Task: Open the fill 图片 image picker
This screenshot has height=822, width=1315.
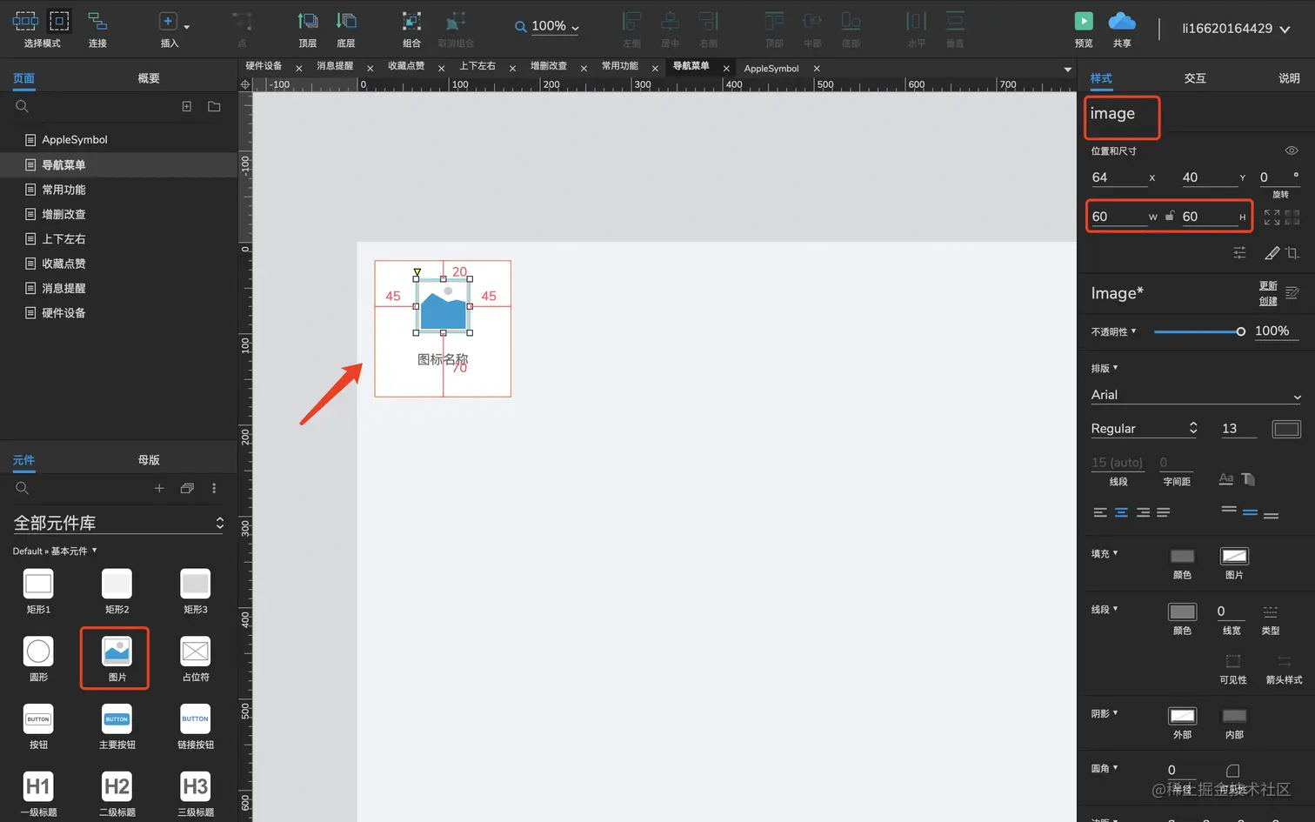Action: click(1234, 556)
